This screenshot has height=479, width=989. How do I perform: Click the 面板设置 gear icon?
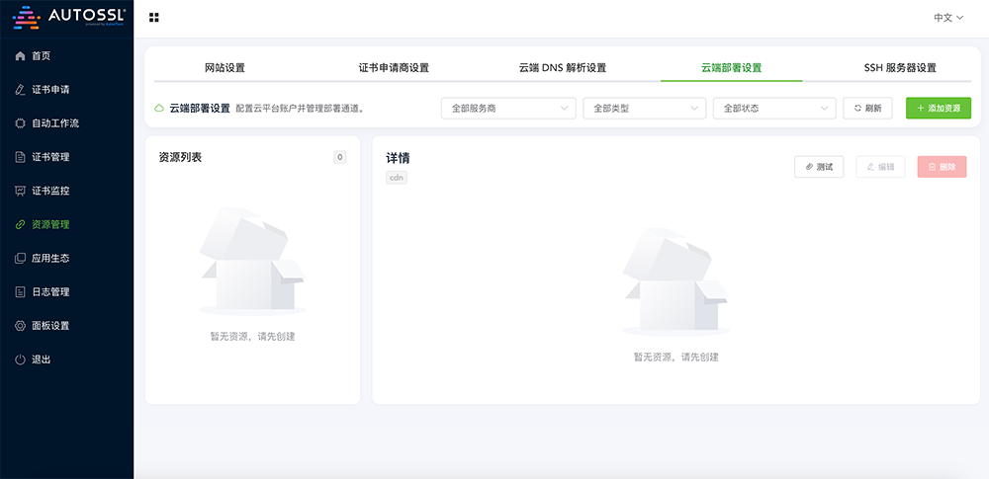click(x=21, y=326)
